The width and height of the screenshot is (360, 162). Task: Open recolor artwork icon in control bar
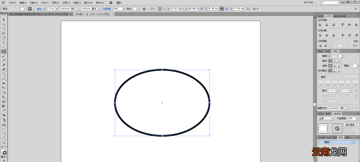144,9
